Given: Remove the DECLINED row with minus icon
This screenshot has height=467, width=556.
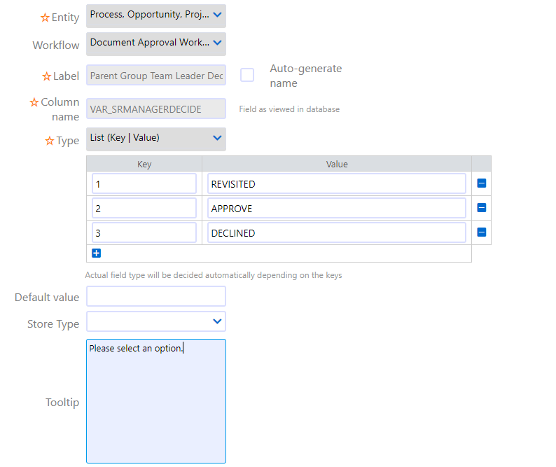Looking at the screenshot, I should click(x=481, y=232).
